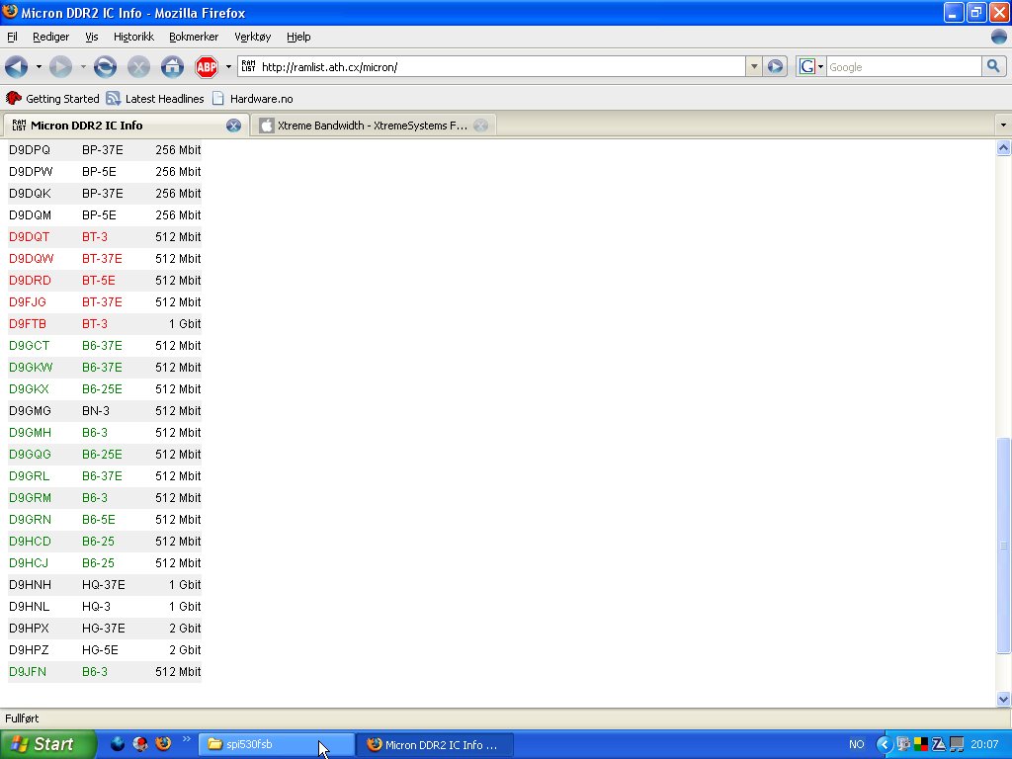The width and height of the screenshot is (1012, 759).
Task: Click the Google search engine icon
Action: pyautogui.click(x=806, y=66)
